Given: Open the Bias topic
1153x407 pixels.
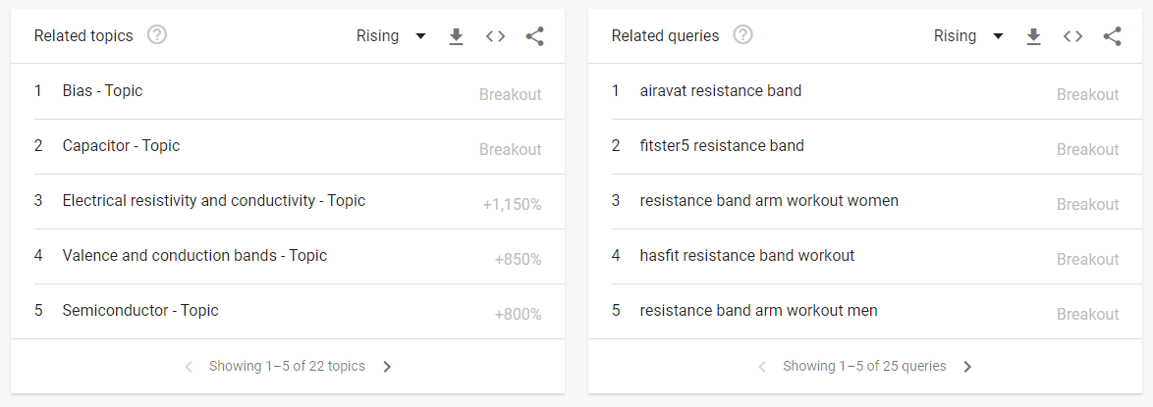Looking at the screenshot, I should [102, 91].
